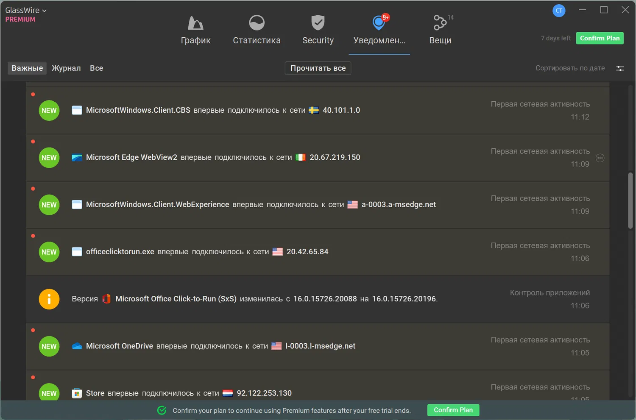
Task: Go to the Security tab
Action: point(318,30)
